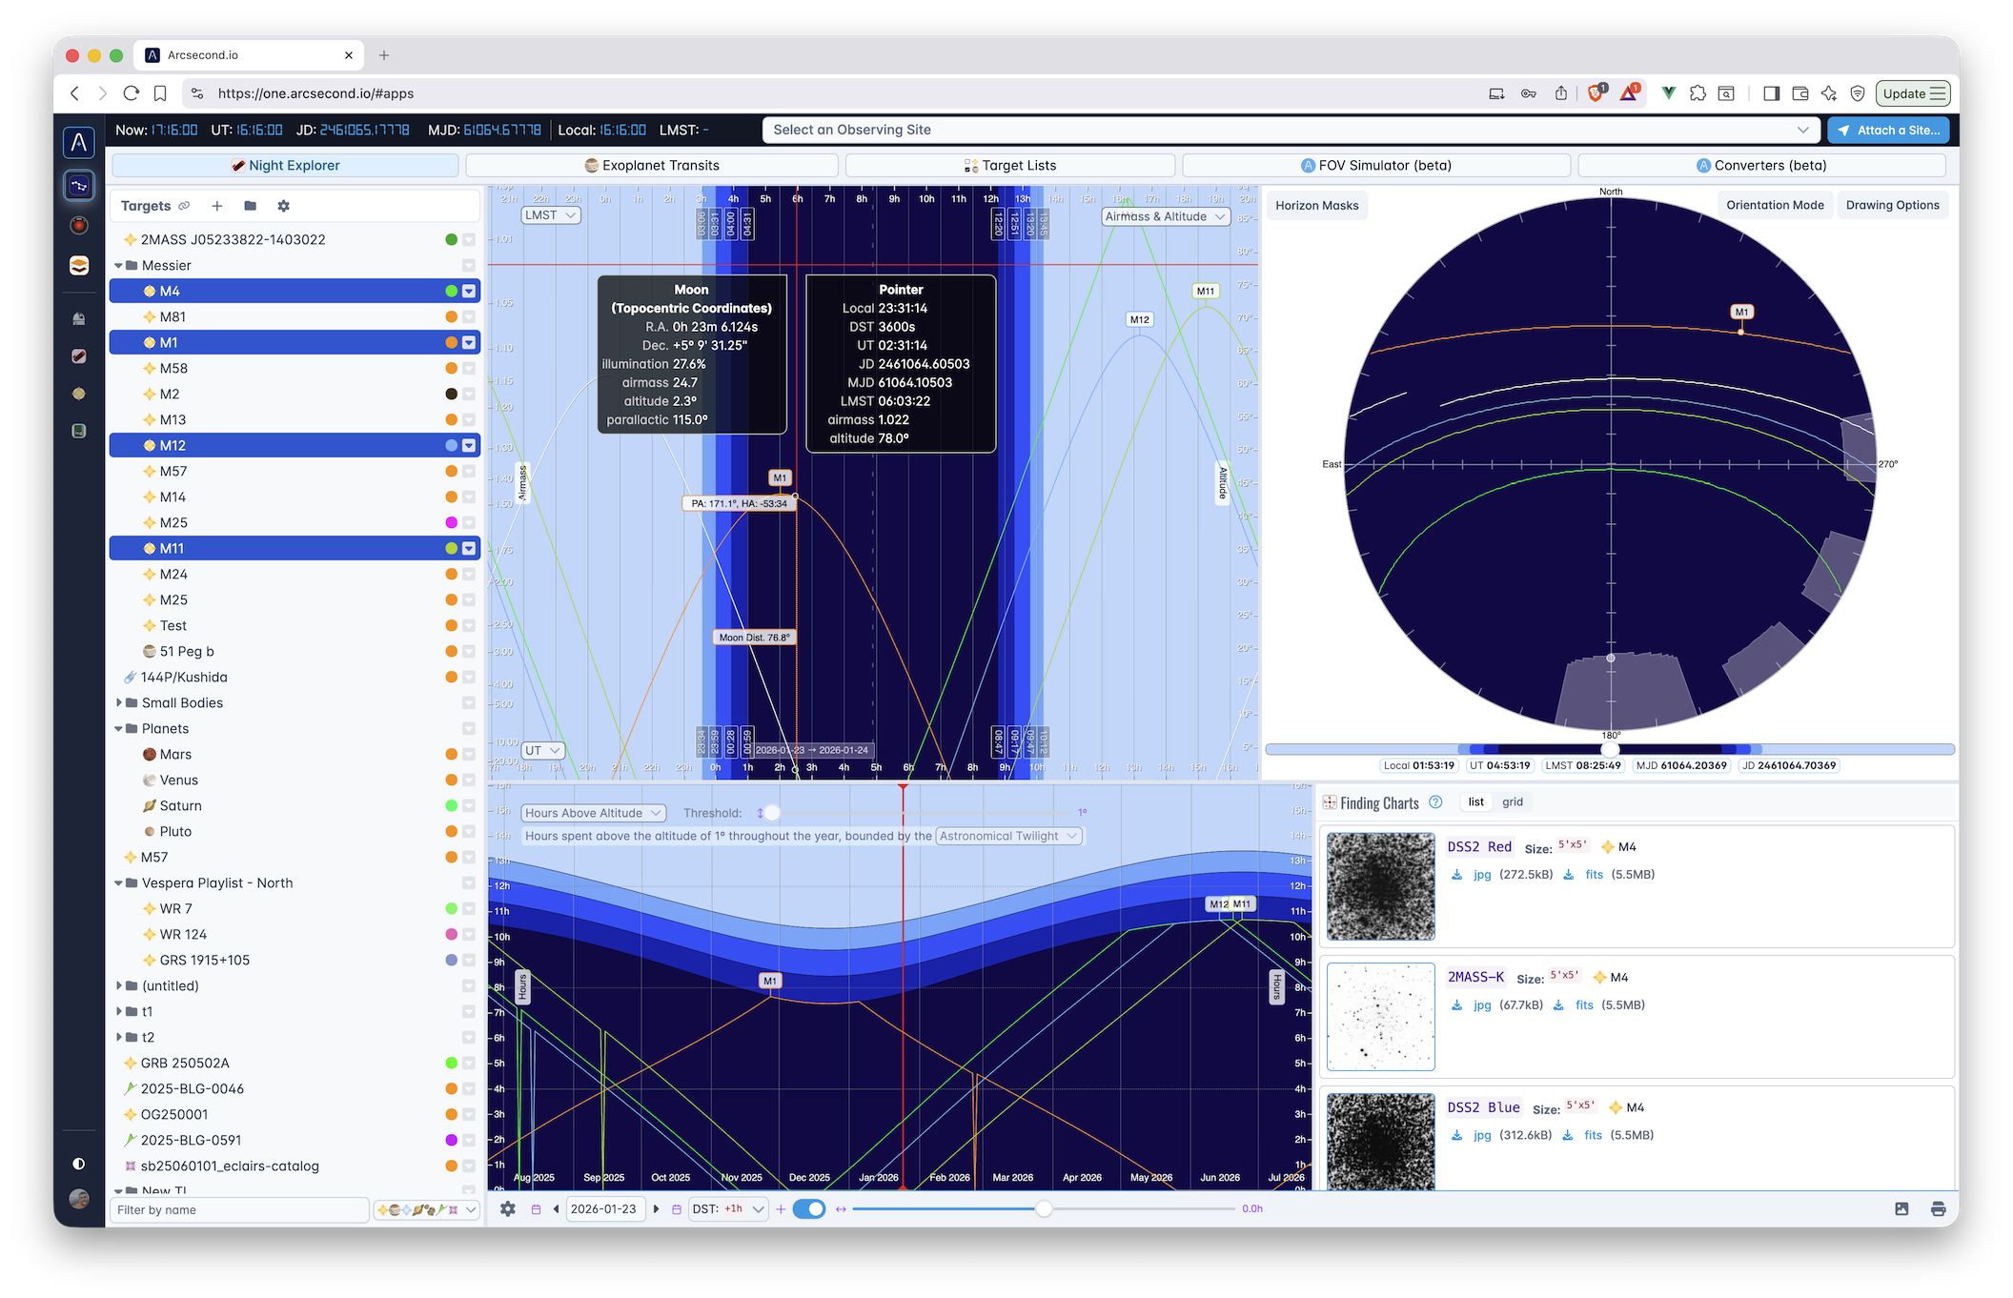
Task: Open the DSS2 Red finding chart thumbnail
Action: pyautogui.click(x=1380, y=887)
